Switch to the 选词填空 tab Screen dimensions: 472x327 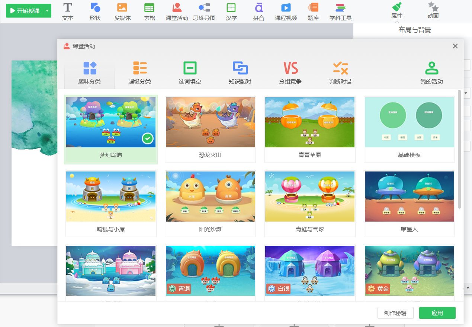190,73
